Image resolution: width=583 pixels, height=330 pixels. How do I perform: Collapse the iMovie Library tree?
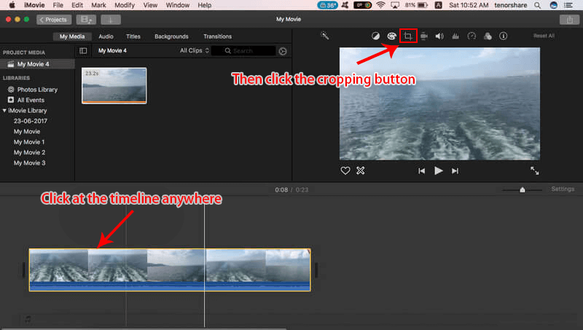tap(4, 111)
